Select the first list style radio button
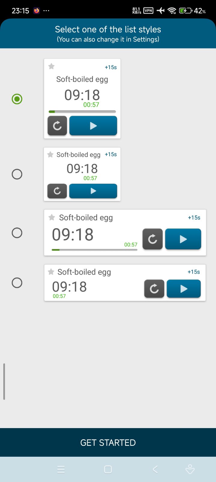Viewport: 216px width, 482px height. [17, 99]
